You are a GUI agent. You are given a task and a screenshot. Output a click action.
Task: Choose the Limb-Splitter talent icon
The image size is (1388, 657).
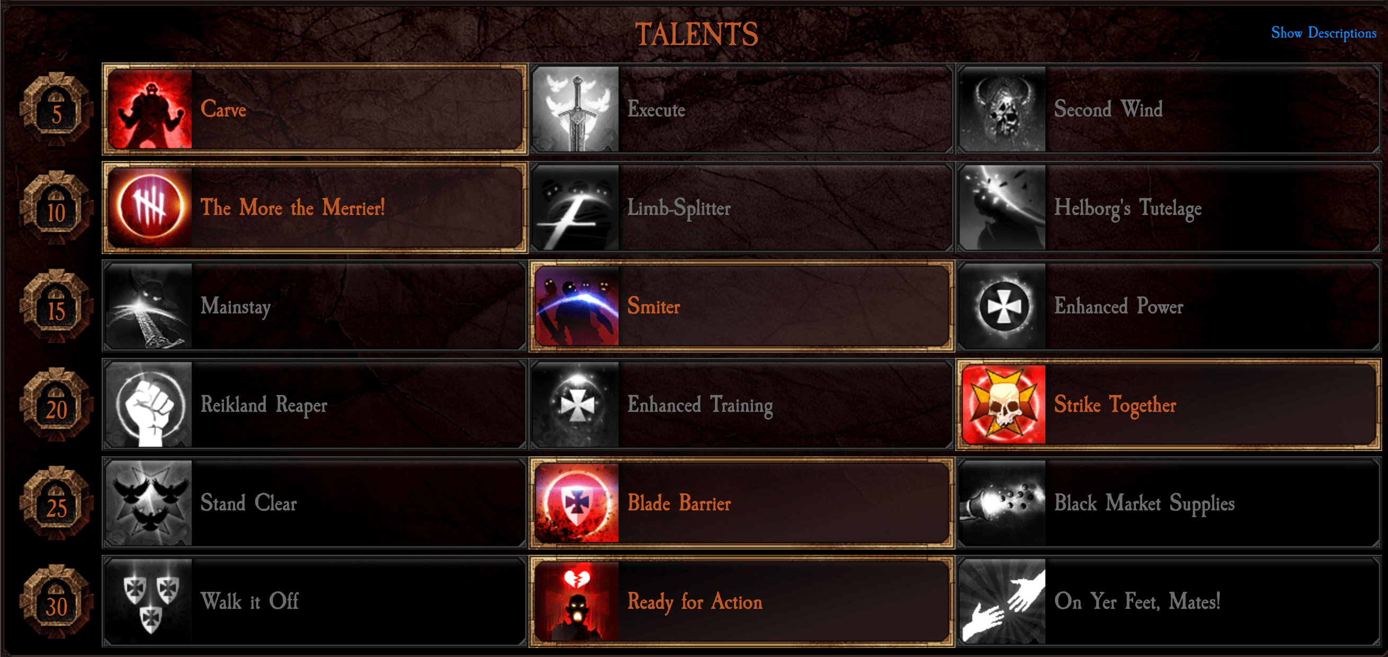tap(577, 208)
